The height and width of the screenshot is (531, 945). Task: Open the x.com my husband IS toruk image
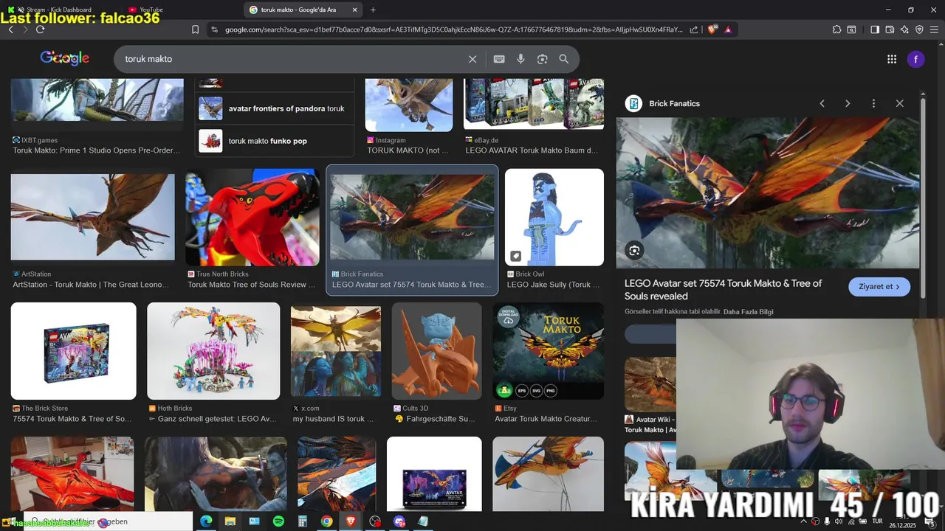point(336,351)
